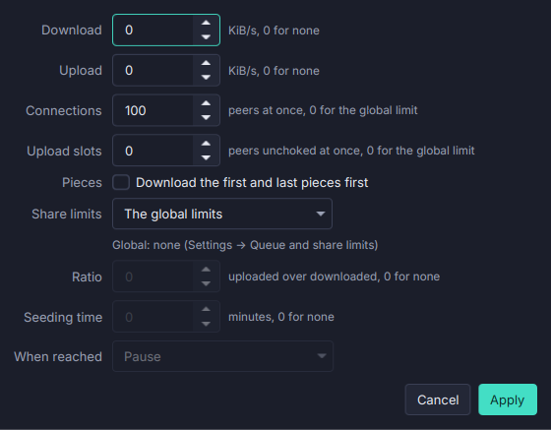The image size is (551, 430).
Task: Click 'KiB/s, 0 for none' beside the Download field
Action: point(274,31)
